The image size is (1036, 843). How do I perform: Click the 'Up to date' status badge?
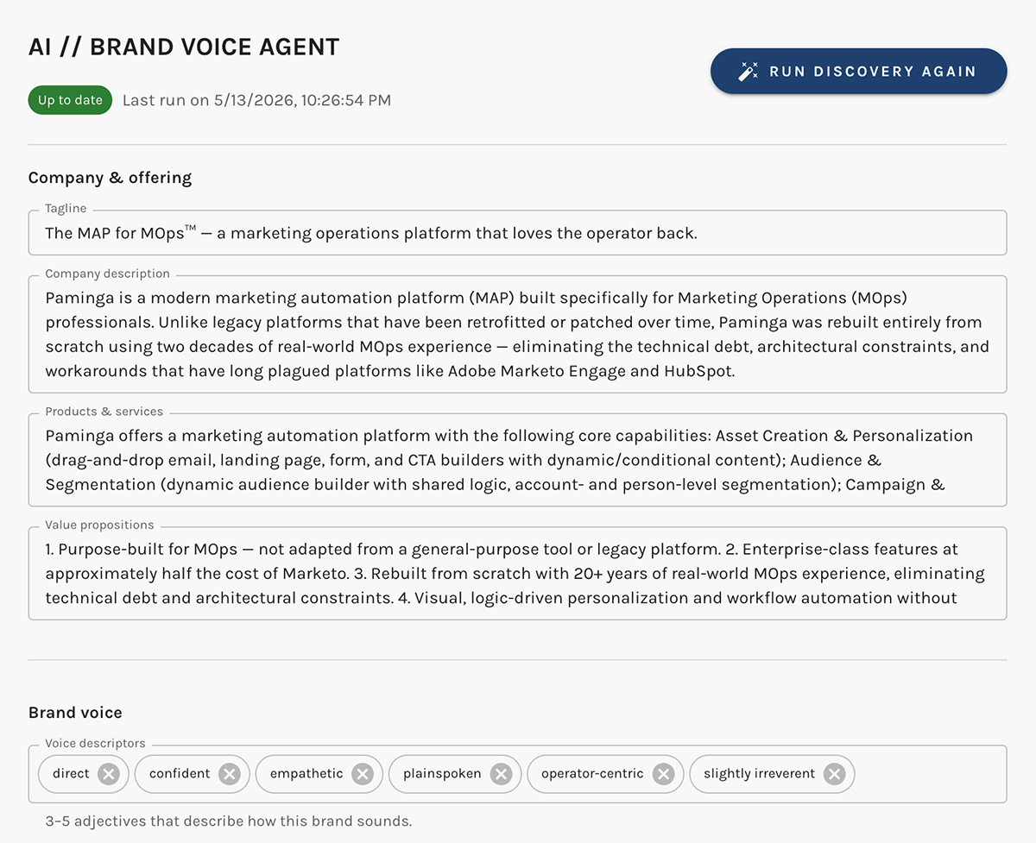pyautogui.click(x=70, y=100)
